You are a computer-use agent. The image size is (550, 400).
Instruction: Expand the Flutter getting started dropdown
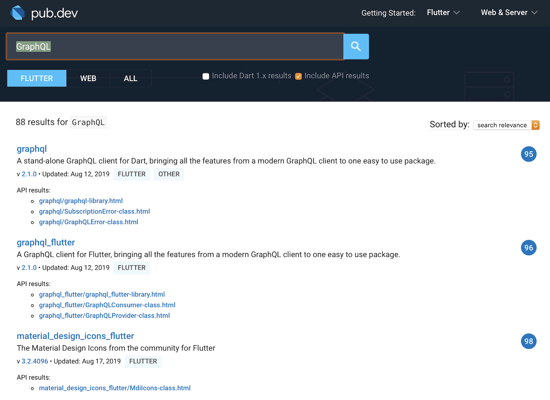point(443,13)
